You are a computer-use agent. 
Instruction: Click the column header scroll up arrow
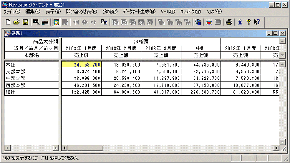pos(282,41)
